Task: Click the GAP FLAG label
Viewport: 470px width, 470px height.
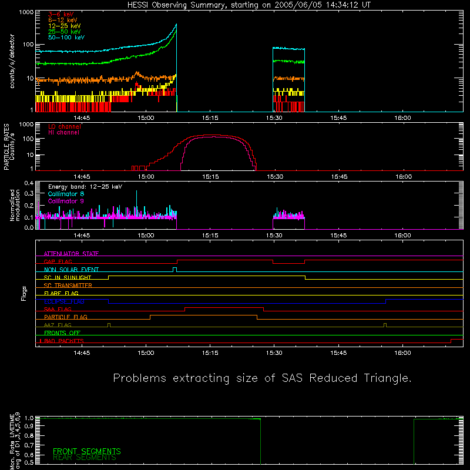Action: click(58, 261)
